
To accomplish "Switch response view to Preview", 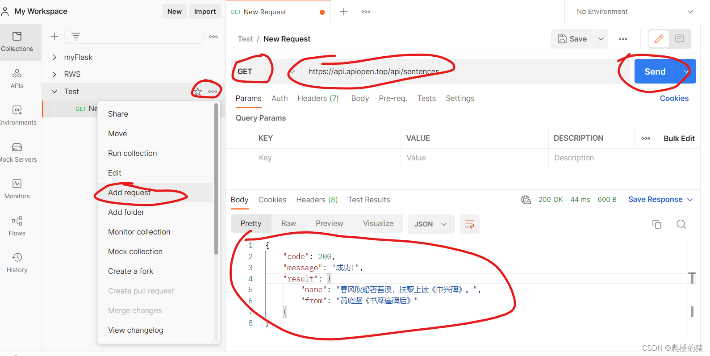I will click(x=330, y=223).
